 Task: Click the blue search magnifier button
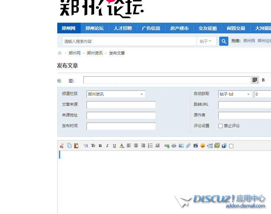(x=224, y=42)
